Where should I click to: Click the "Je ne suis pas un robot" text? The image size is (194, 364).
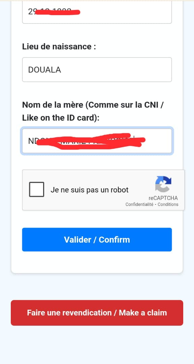(x=90, y=190)
